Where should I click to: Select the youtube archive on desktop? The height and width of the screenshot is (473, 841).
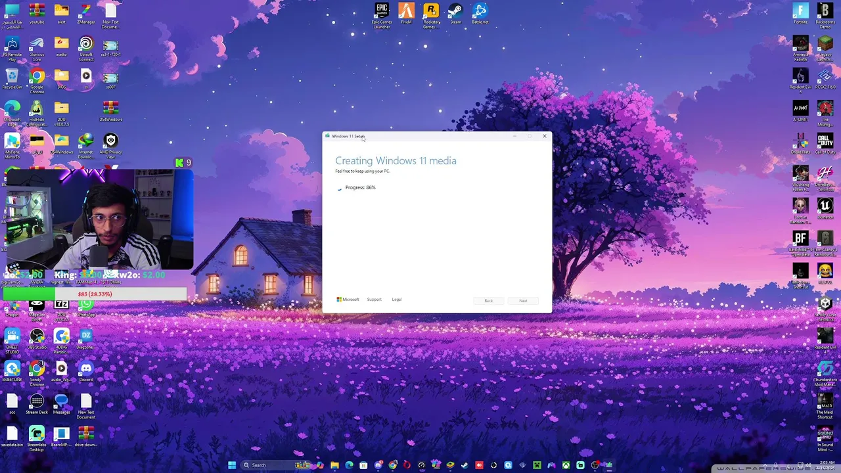[37, 14]
